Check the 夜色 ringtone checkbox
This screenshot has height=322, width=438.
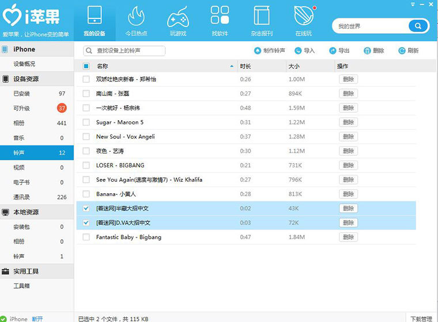86,151
